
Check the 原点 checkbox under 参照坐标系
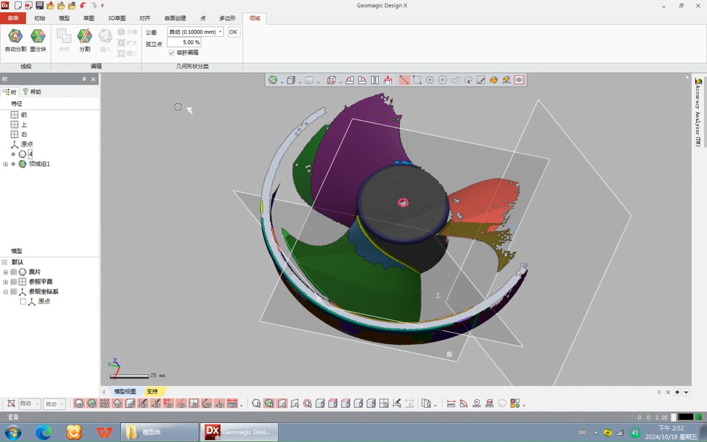(x=23, y=301)
